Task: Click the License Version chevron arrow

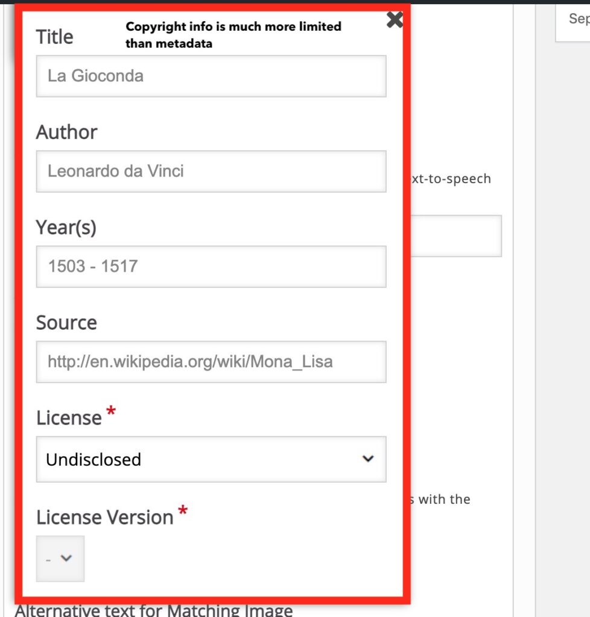Action: tap(66, 558)
